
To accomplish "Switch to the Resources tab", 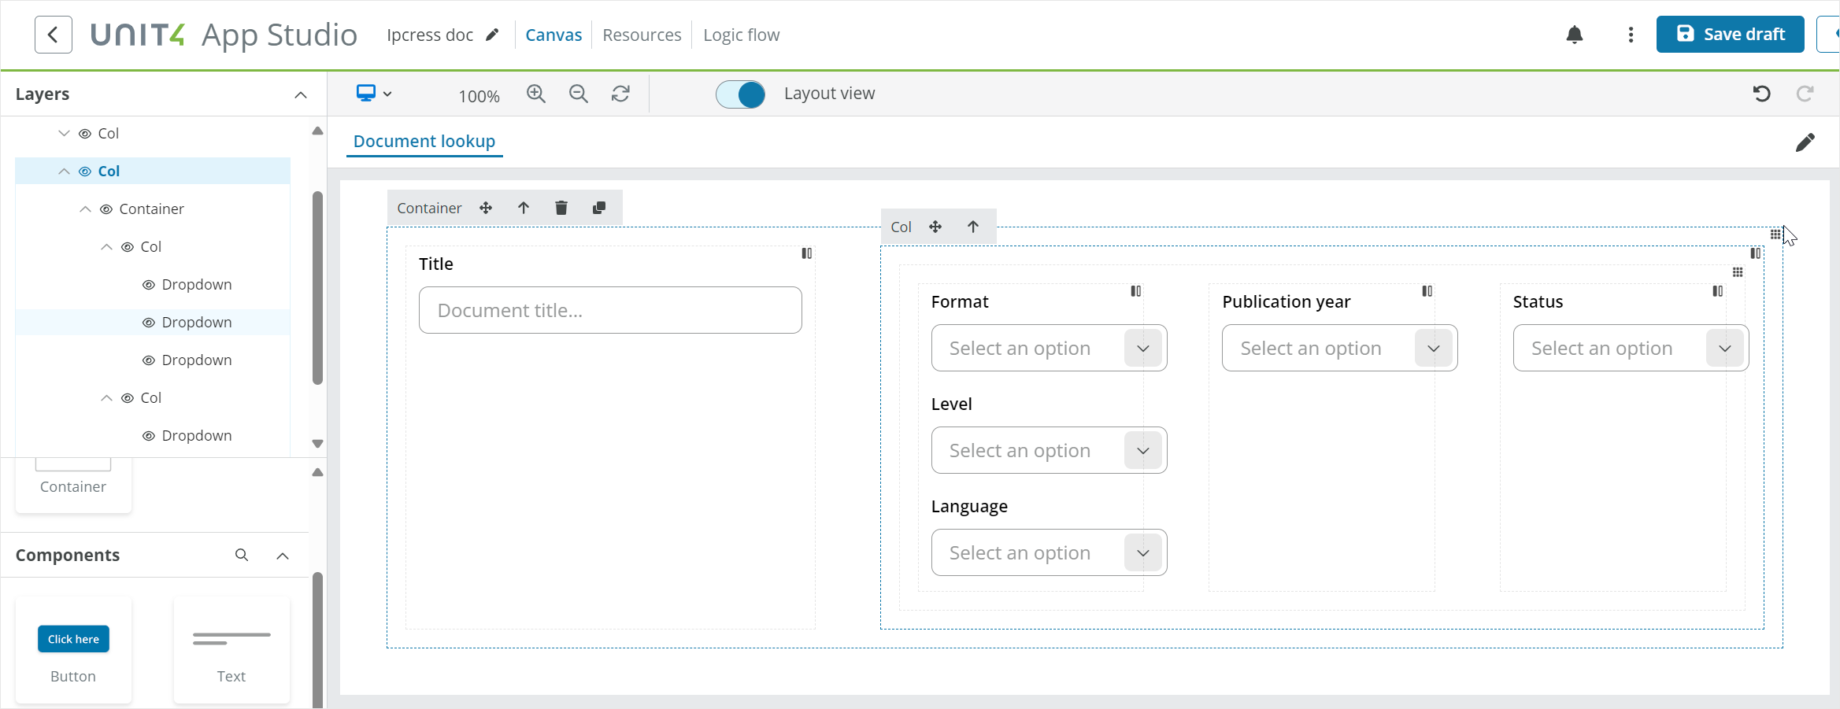I will coord(642,35).
